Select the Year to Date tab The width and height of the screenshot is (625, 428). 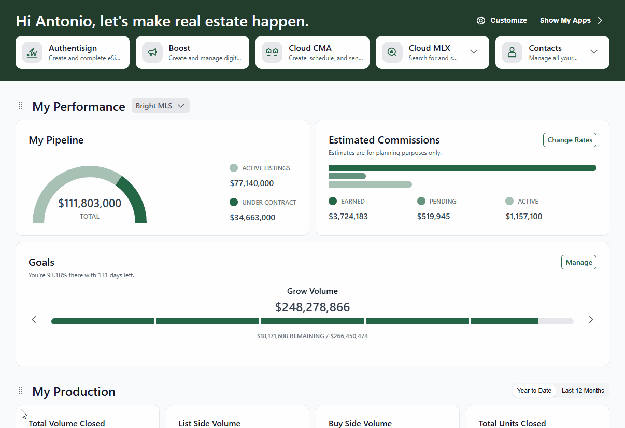click(534, 390)
